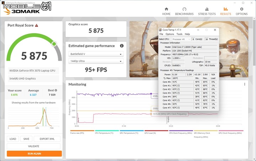Click the average score 6 327
The width and height of the screenshot is (256, 161).
pos(33,95)
